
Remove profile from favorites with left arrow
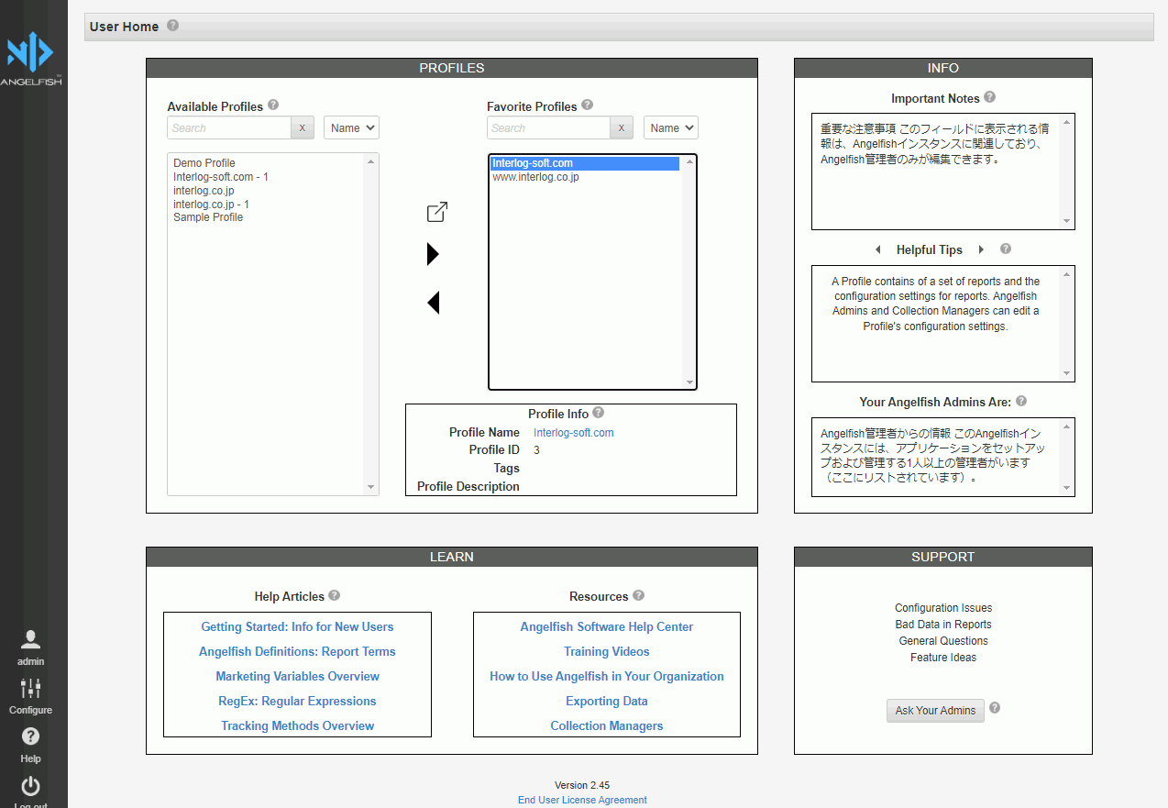click(434, 302)
